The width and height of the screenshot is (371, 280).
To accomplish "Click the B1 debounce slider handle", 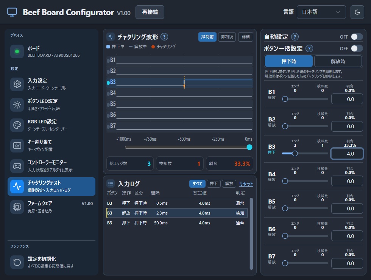I will point(285,99).
